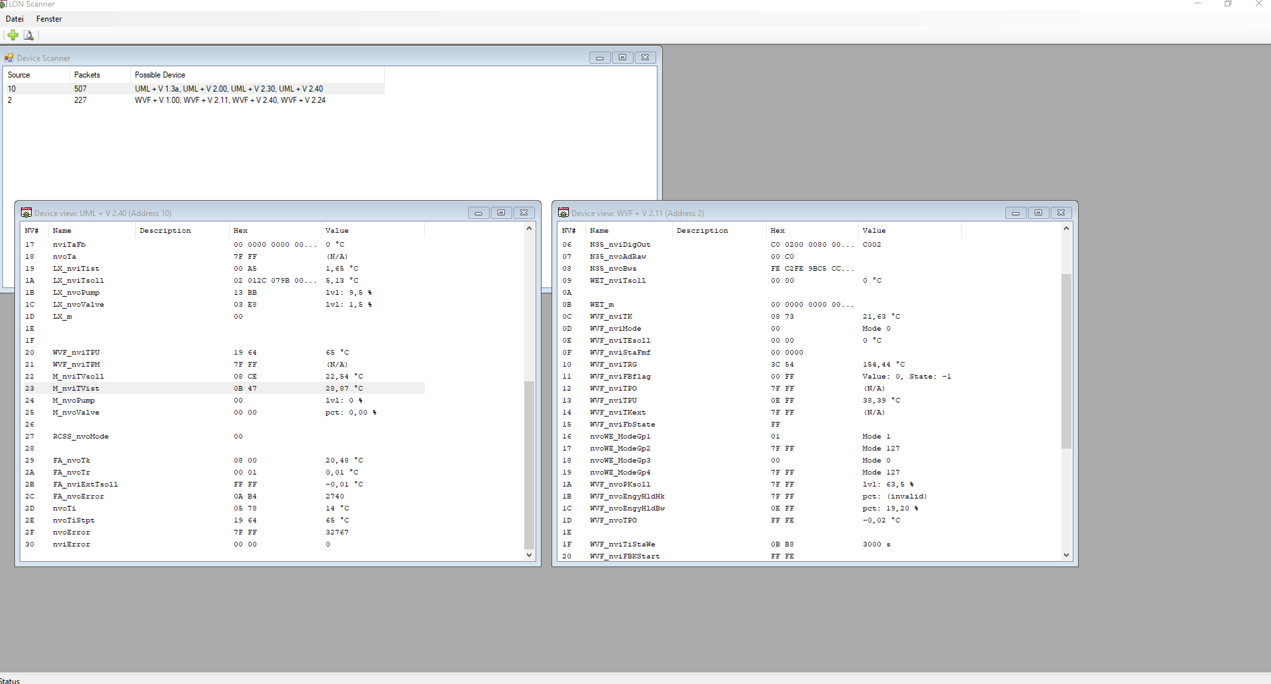
Task: Select the WVF_nvoEngyHldBw row
Action: click(x=761, y=509)
